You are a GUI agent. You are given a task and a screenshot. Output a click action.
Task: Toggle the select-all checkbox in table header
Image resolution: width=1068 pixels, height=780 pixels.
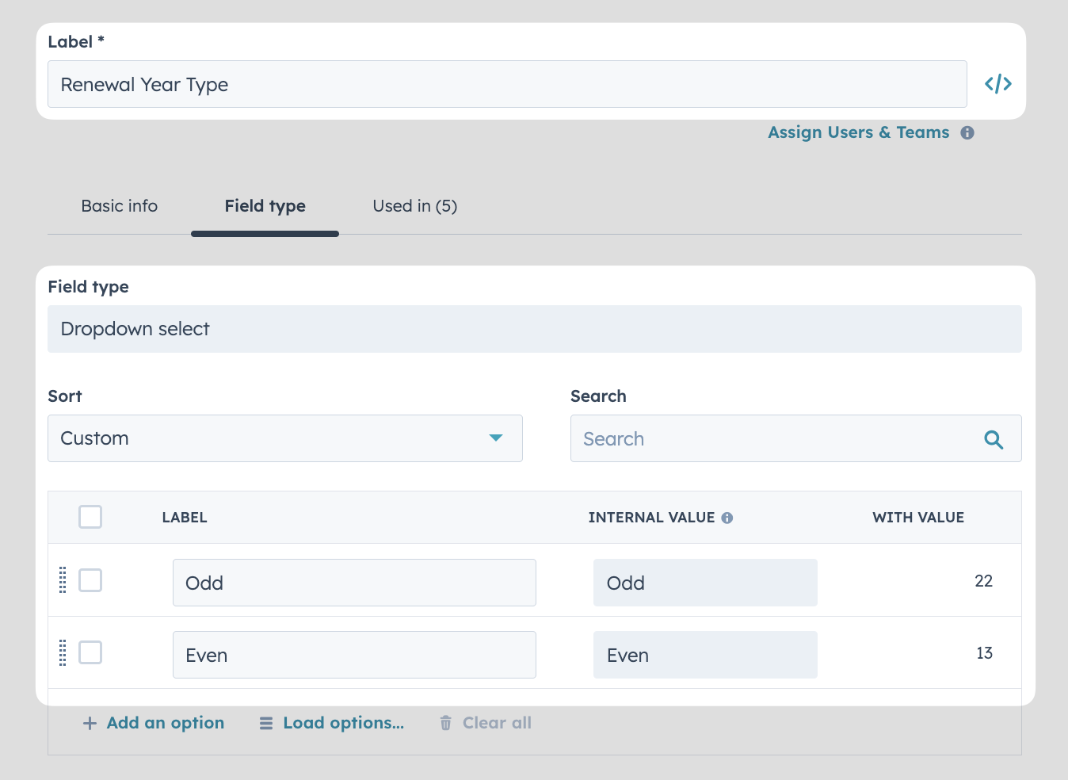(x=90, y=517)
